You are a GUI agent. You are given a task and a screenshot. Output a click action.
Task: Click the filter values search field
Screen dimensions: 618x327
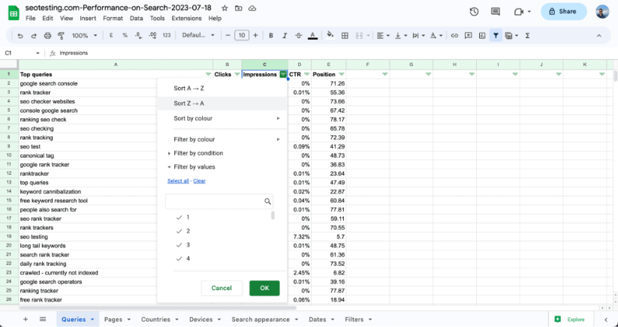click(x=219, y=201)
